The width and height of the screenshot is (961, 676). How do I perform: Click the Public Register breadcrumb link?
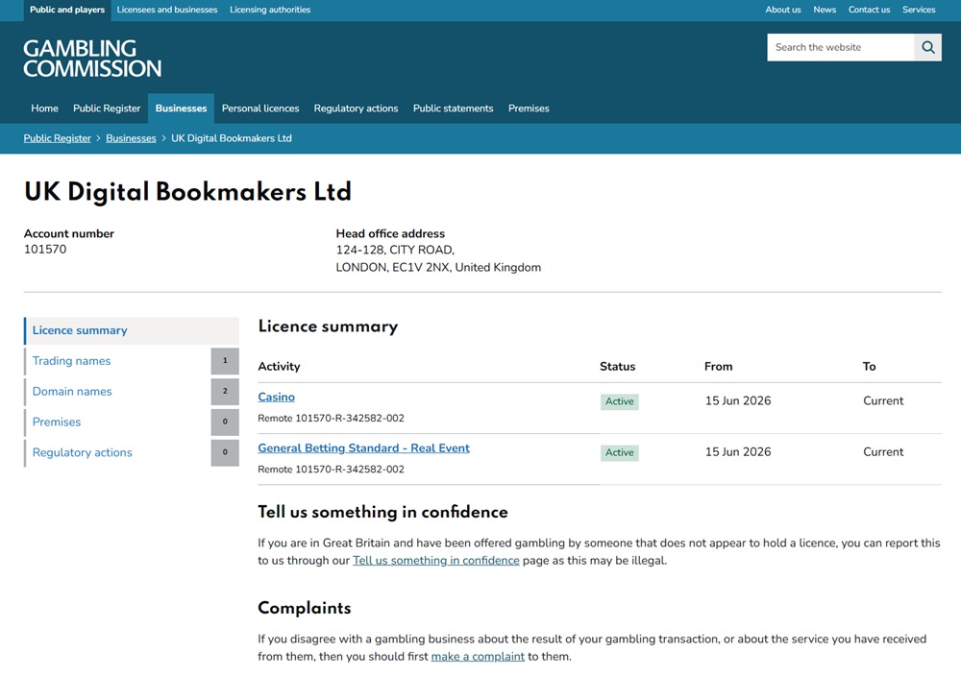[57, 138]
